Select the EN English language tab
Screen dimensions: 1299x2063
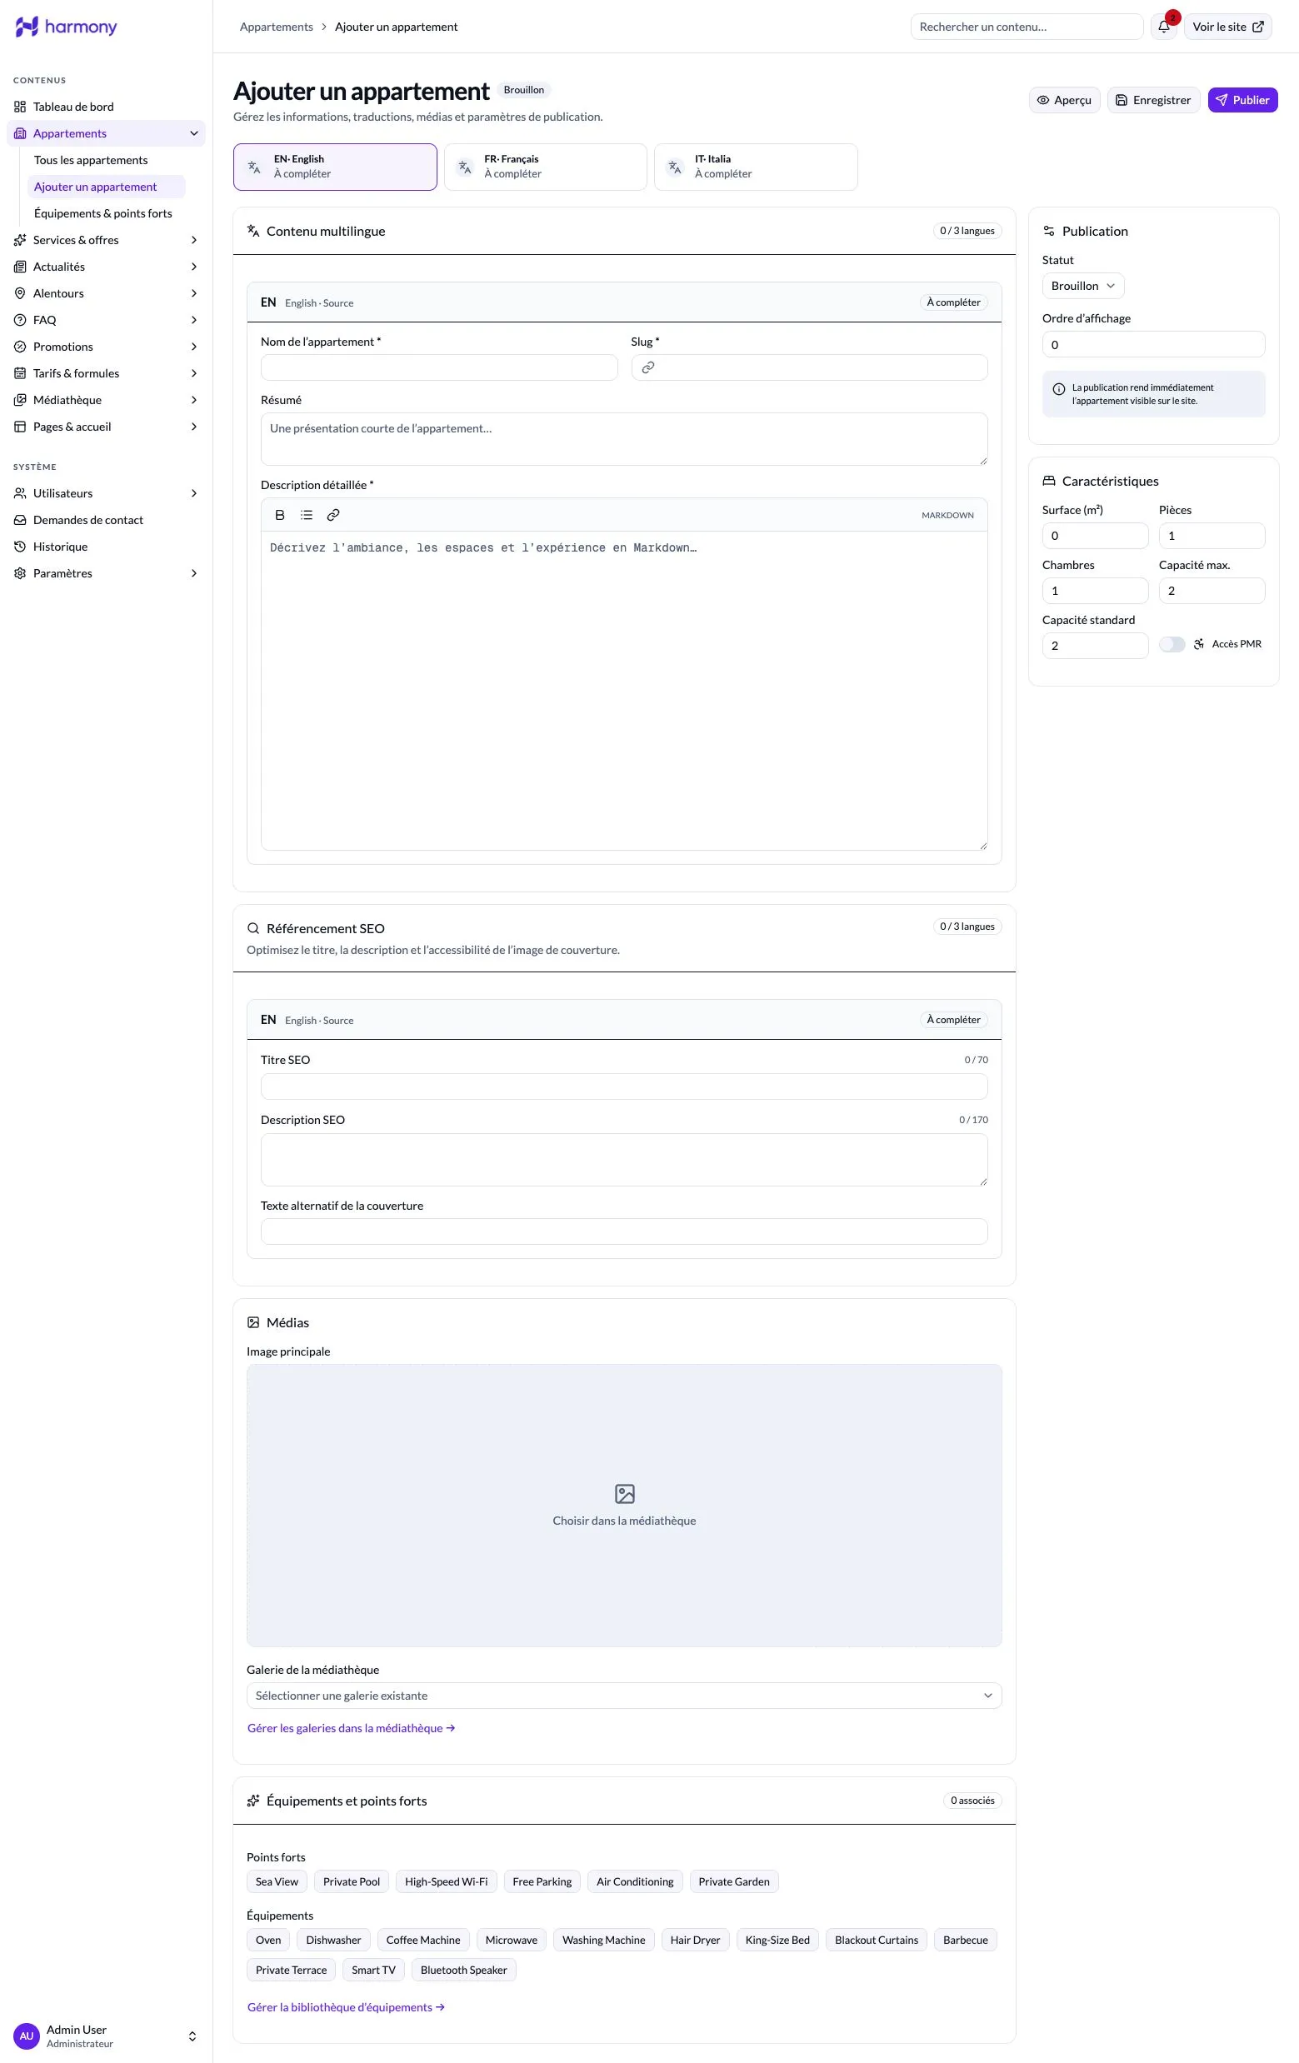tap(335, 167)
